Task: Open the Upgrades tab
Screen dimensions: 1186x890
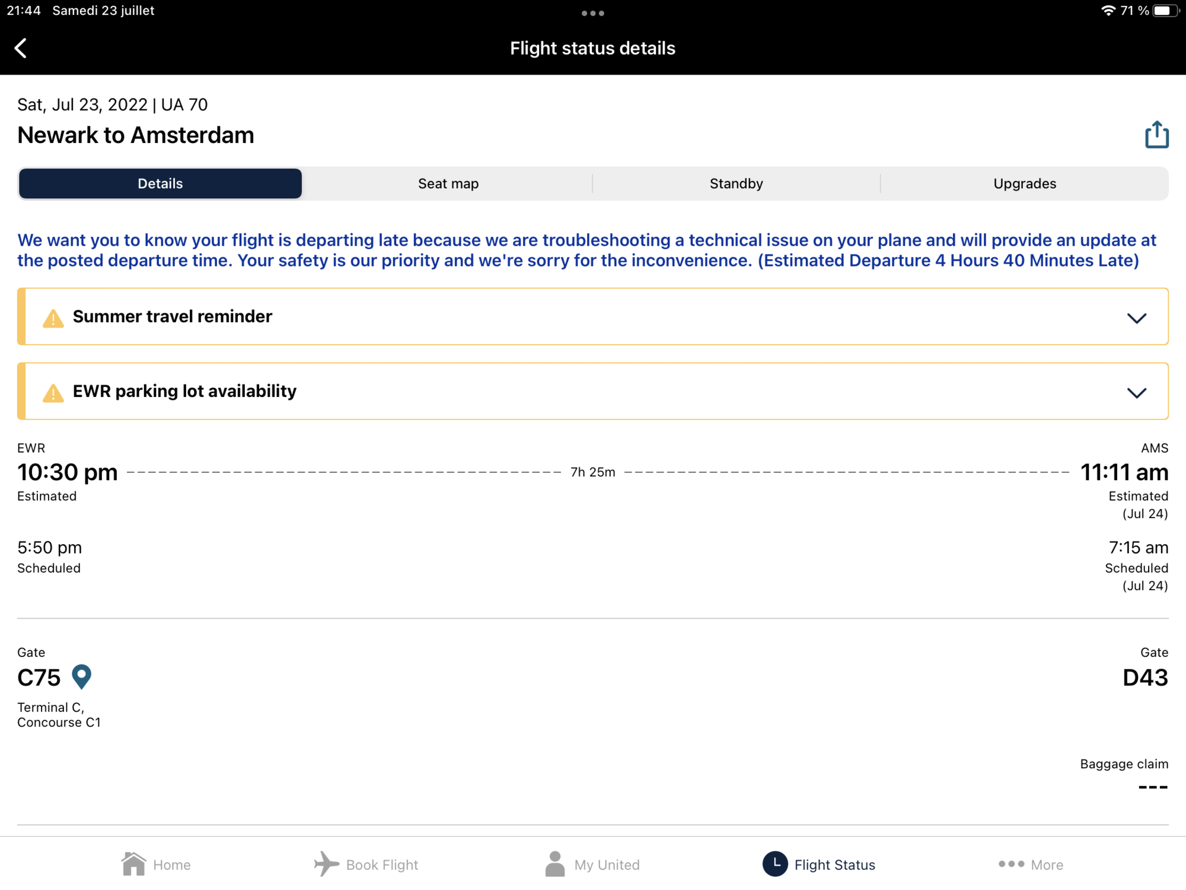Action: [x=1024, y=183]
